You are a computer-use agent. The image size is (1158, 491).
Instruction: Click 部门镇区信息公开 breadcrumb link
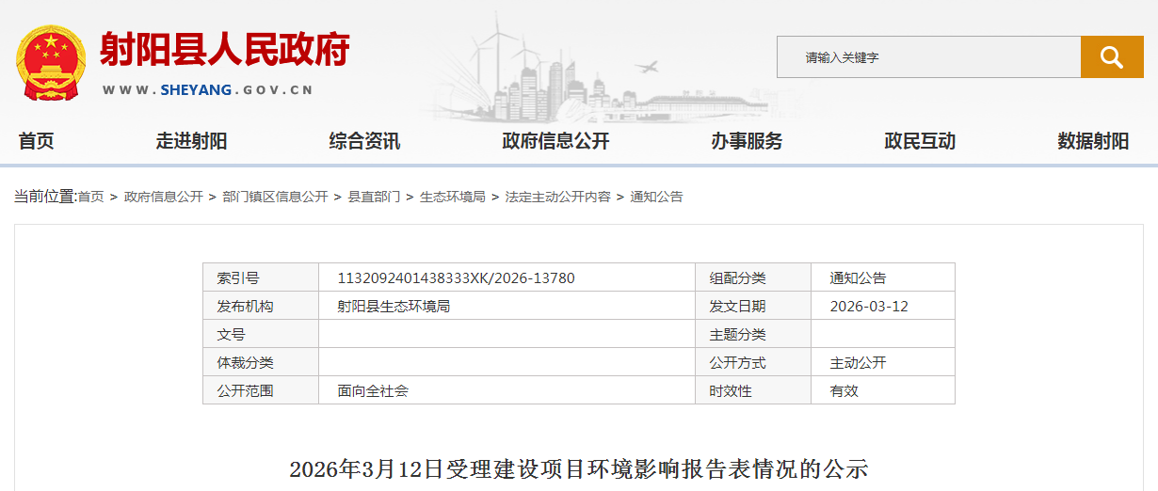click(275, 197)
